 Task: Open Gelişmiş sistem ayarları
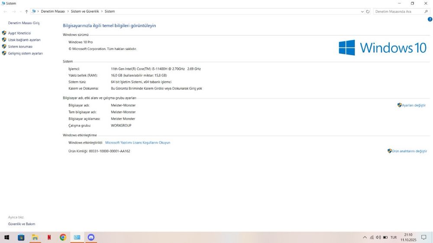(26, 54)
